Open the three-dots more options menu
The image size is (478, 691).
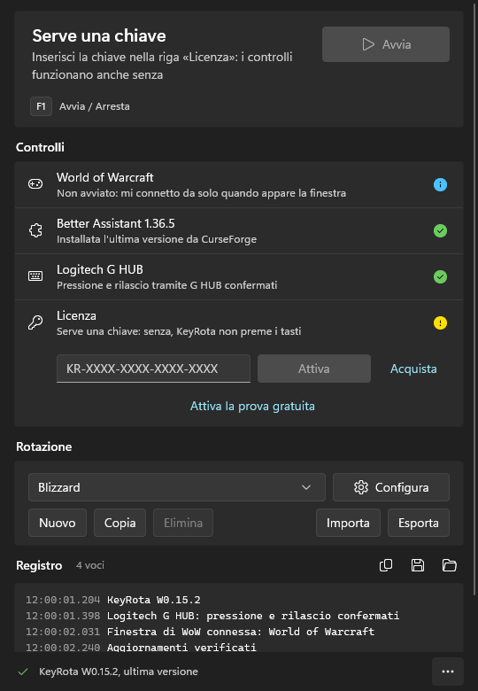point(448,672)
